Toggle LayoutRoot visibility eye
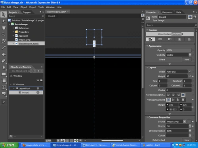Image resolution: width=198 pixels, height=148 pixels. click(x=38, y=88)
